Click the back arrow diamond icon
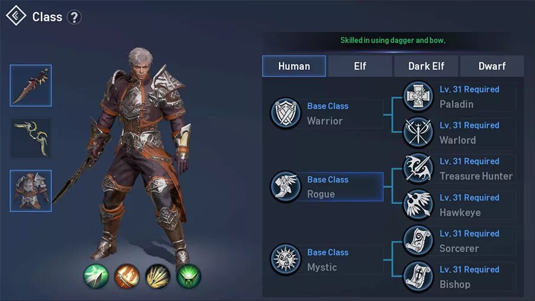This screenshot has height=301, width=535. 15,15
